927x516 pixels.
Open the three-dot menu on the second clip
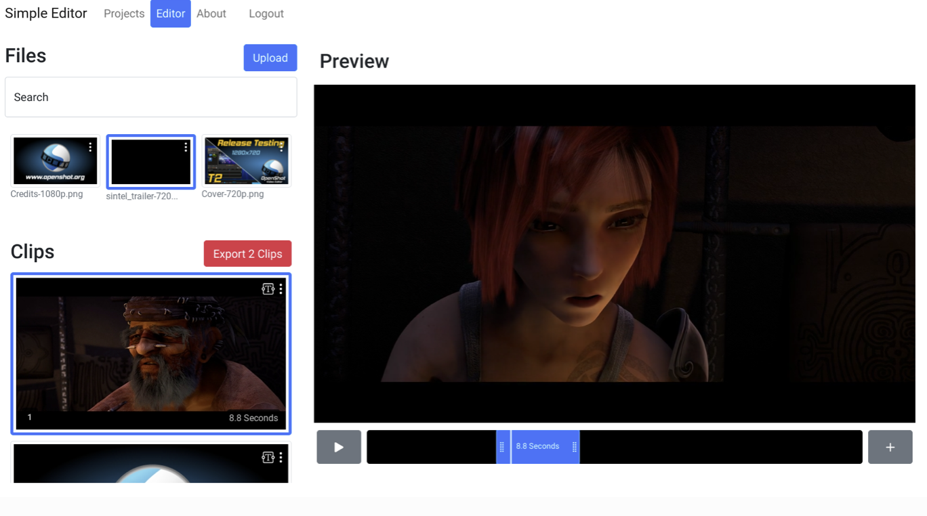pyautogui.click(x=281, y=458)
